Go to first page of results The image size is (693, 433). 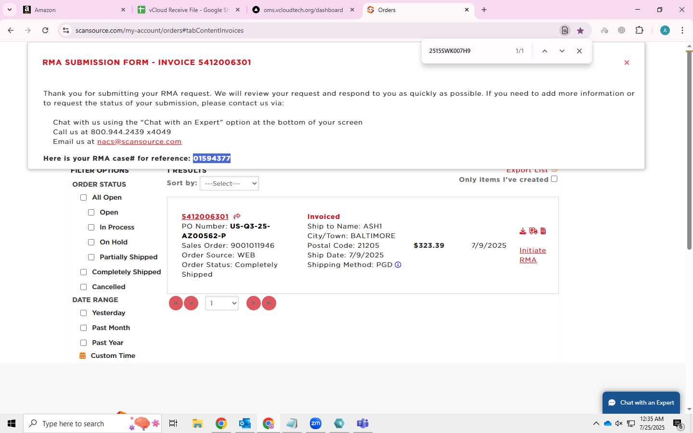176,303
